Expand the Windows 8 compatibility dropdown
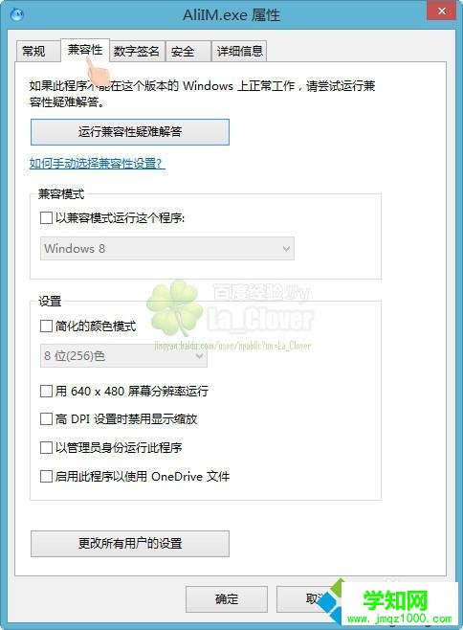Image resolution: width=463 pixels, height=630 pixels. tap(167, 248)
